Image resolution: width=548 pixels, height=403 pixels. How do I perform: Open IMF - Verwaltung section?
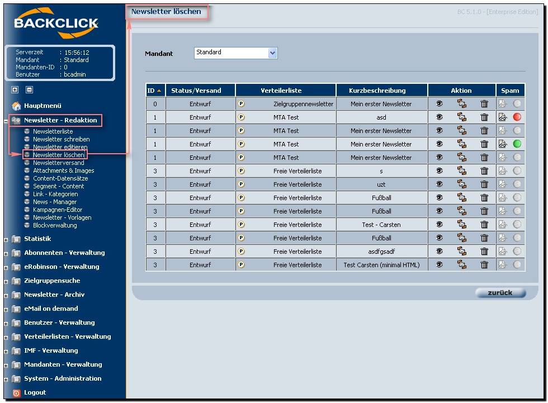click(51, 350)
